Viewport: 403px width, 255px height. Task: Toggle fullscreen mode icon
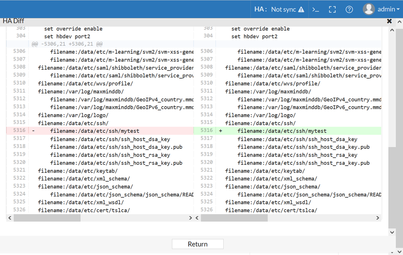coord(332,9)
